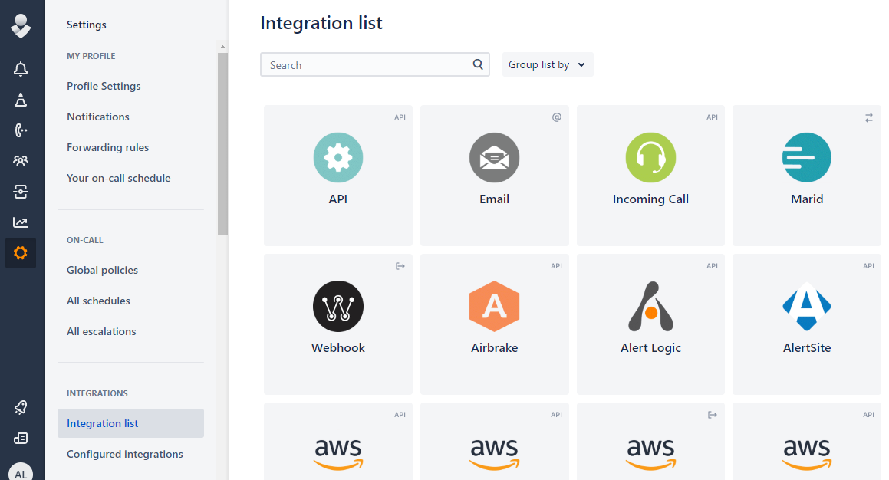Click the Incoming Call card label

click(x=650, y=199)
